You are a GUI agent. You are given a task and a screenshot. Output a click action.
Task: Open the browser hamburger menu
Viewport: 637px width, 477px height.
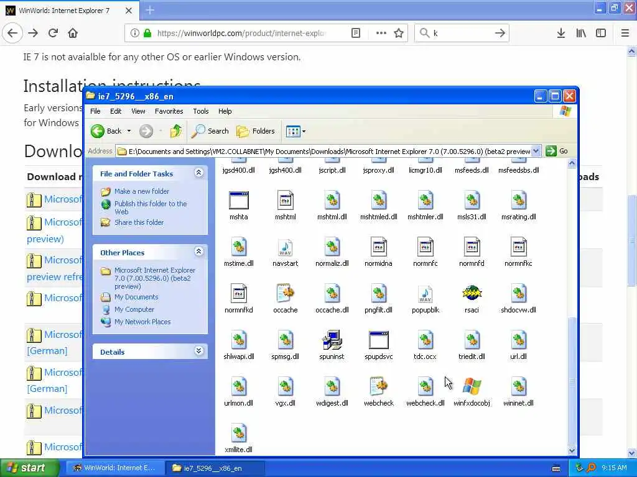point(625,34)
